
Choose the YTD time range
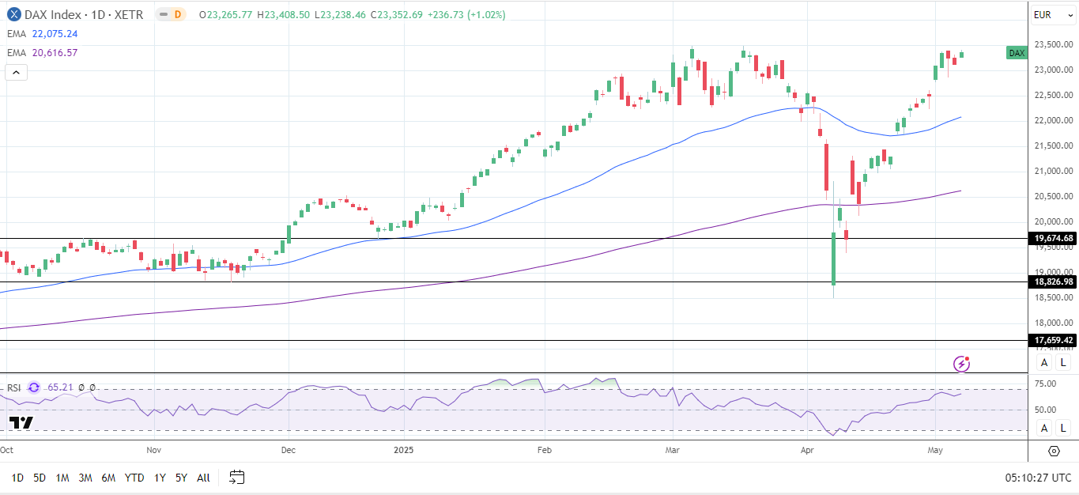point(134,478)
